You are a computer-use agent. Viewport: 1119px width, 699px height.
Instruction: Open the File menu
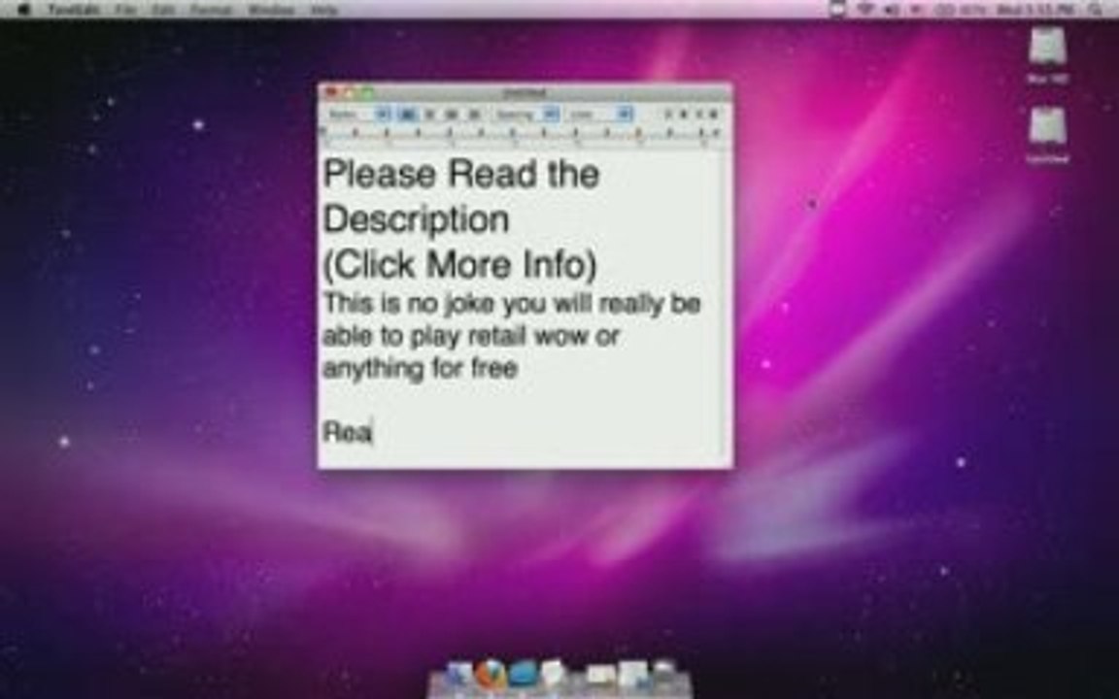coord(126,10)
